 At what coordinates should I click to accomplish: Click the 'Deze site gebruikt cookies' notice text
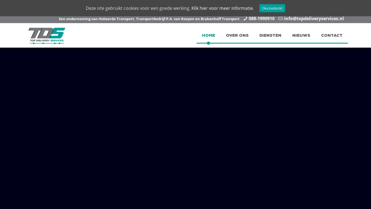138,8
